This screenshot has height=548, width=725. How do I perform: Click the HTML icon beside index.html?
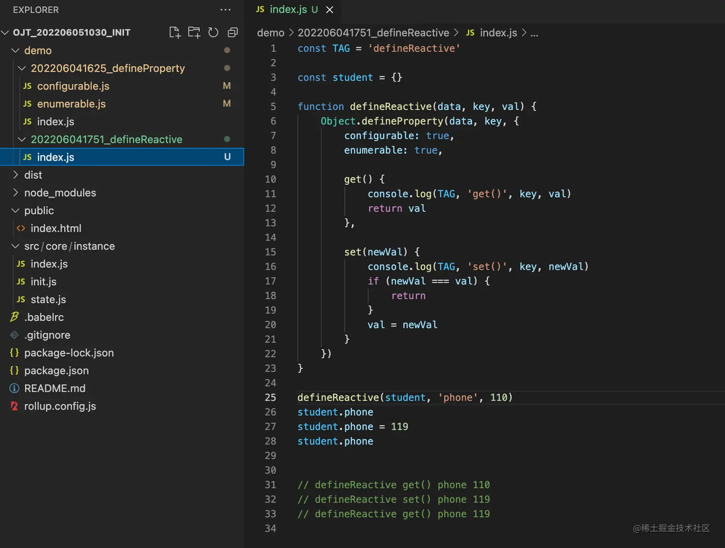(x=21, y=228)
